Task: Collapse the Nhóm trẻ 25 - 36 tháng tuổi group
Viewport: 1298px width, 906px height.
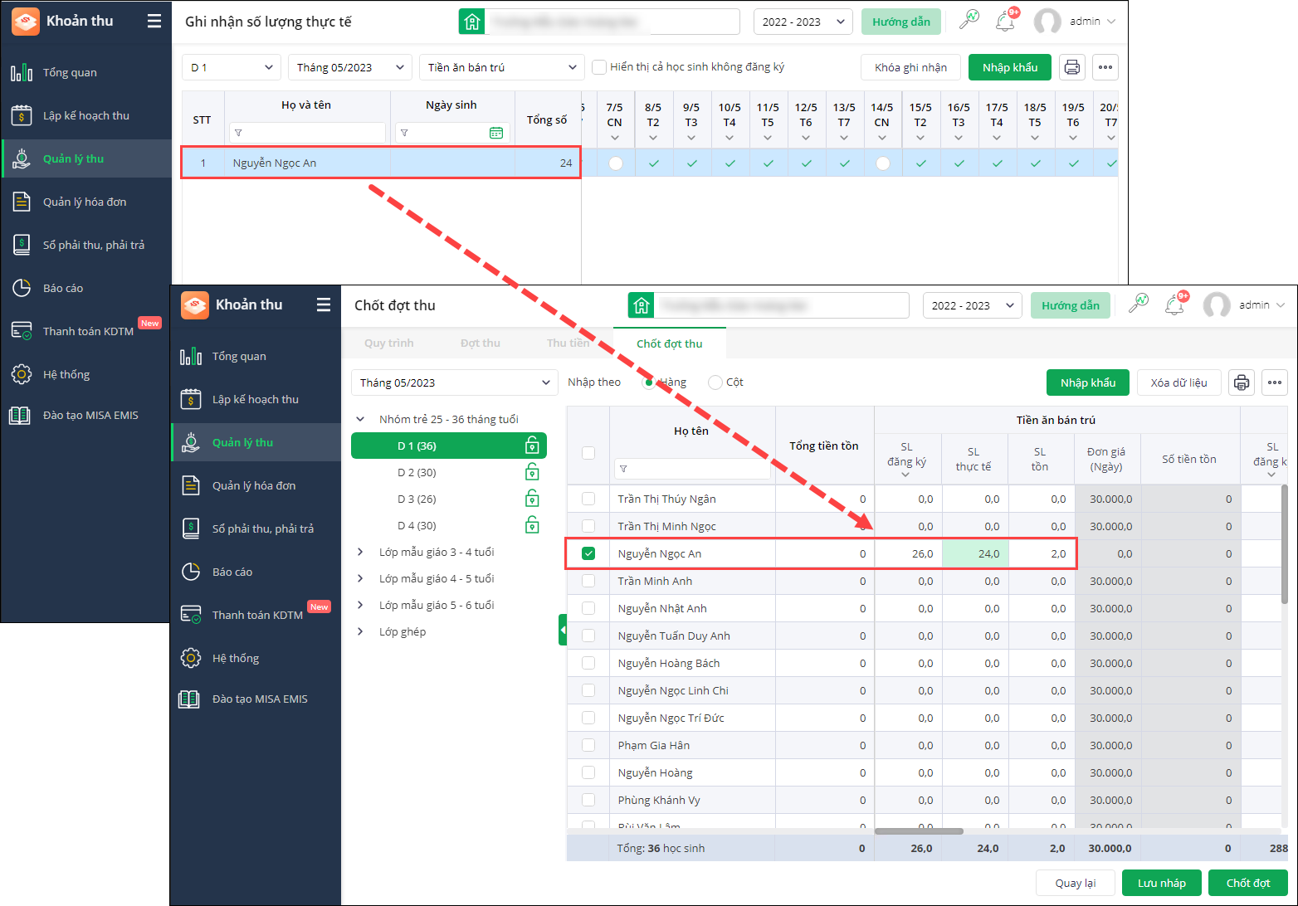Action: pos(360,419)
